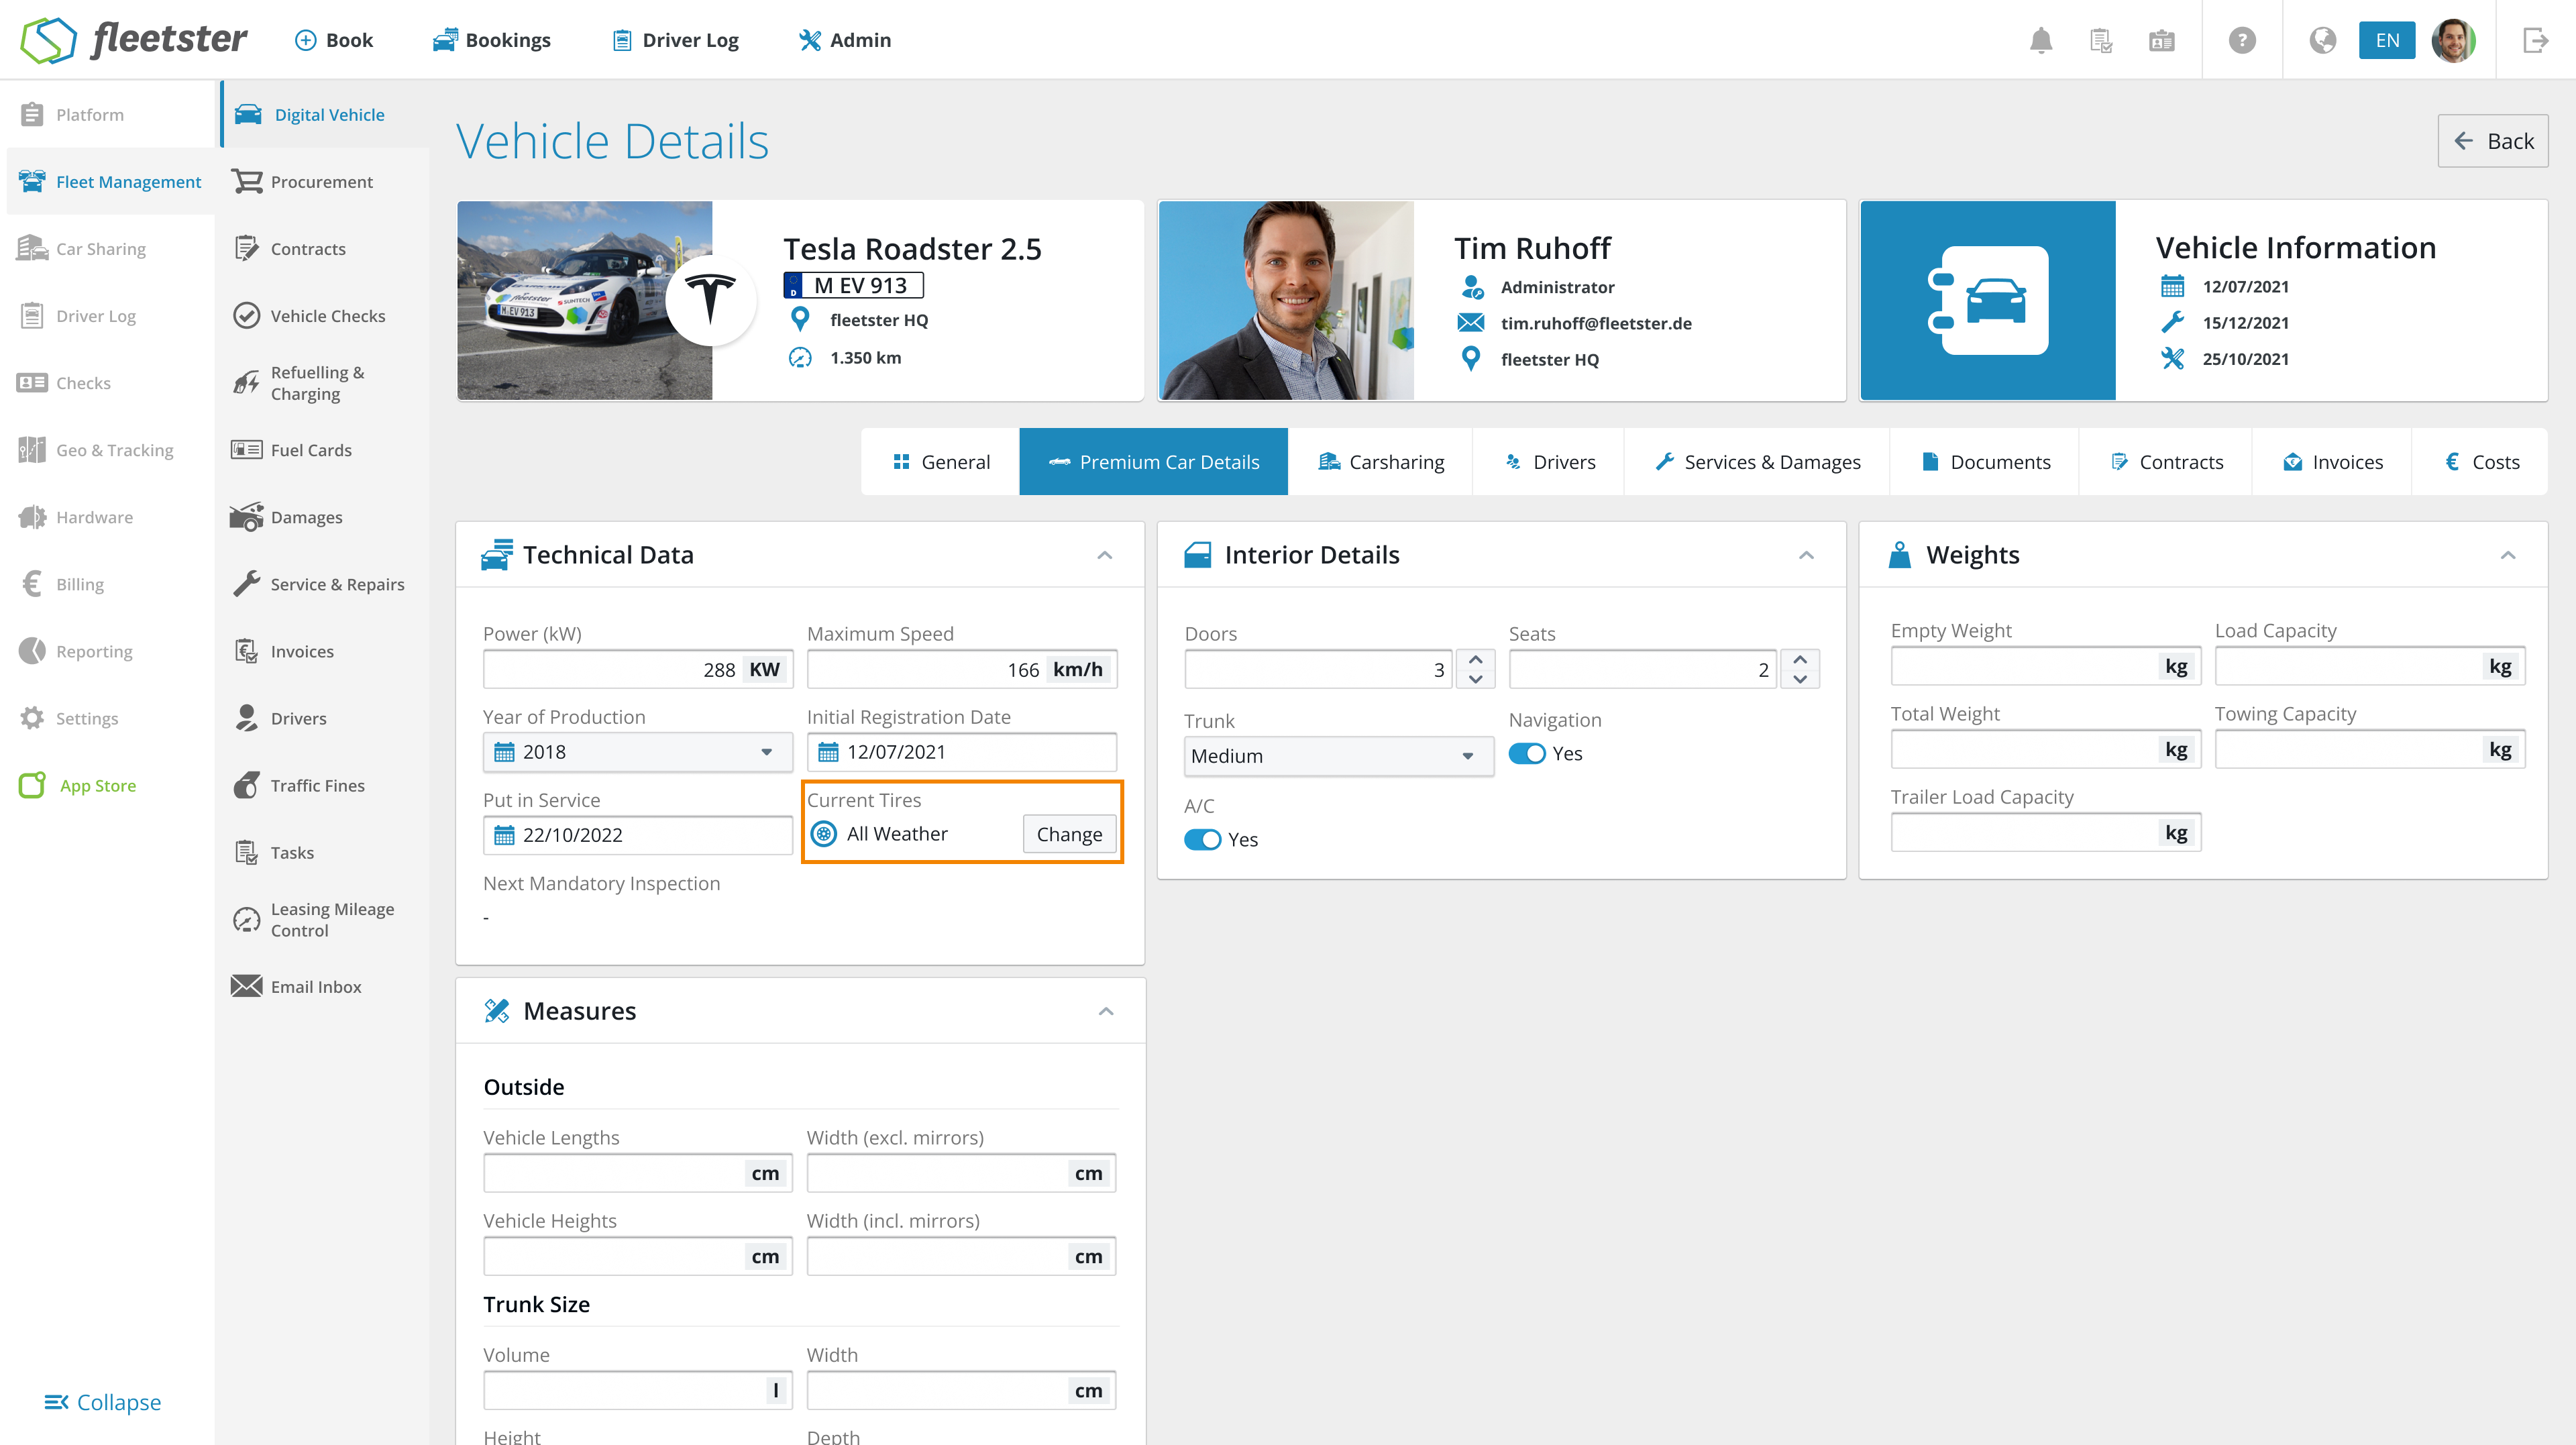Toggle the A/C switch
This screenshot has width=2576, height=1445.
point(1202,839)
